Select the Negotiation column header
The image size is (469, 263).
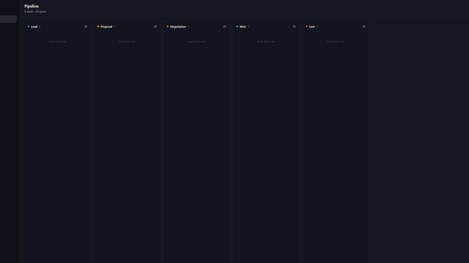pyautogui.click(x=196, y=27)
